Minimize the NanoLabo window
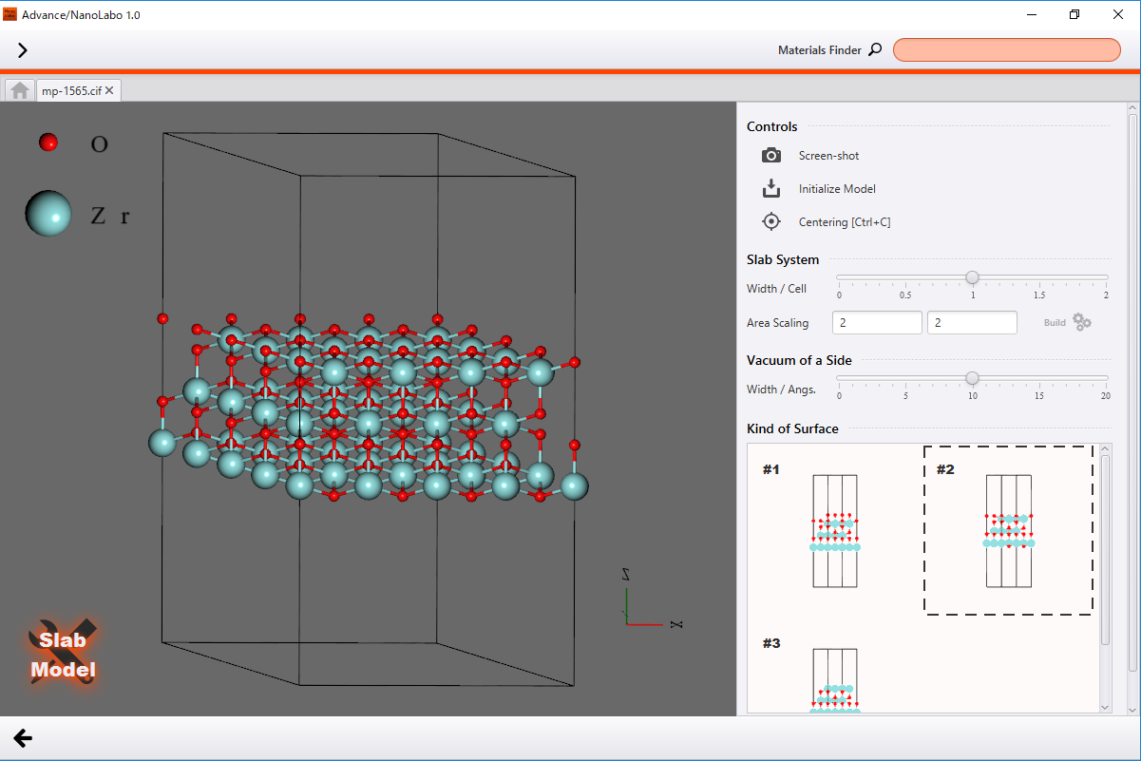 click(1031, 14)
